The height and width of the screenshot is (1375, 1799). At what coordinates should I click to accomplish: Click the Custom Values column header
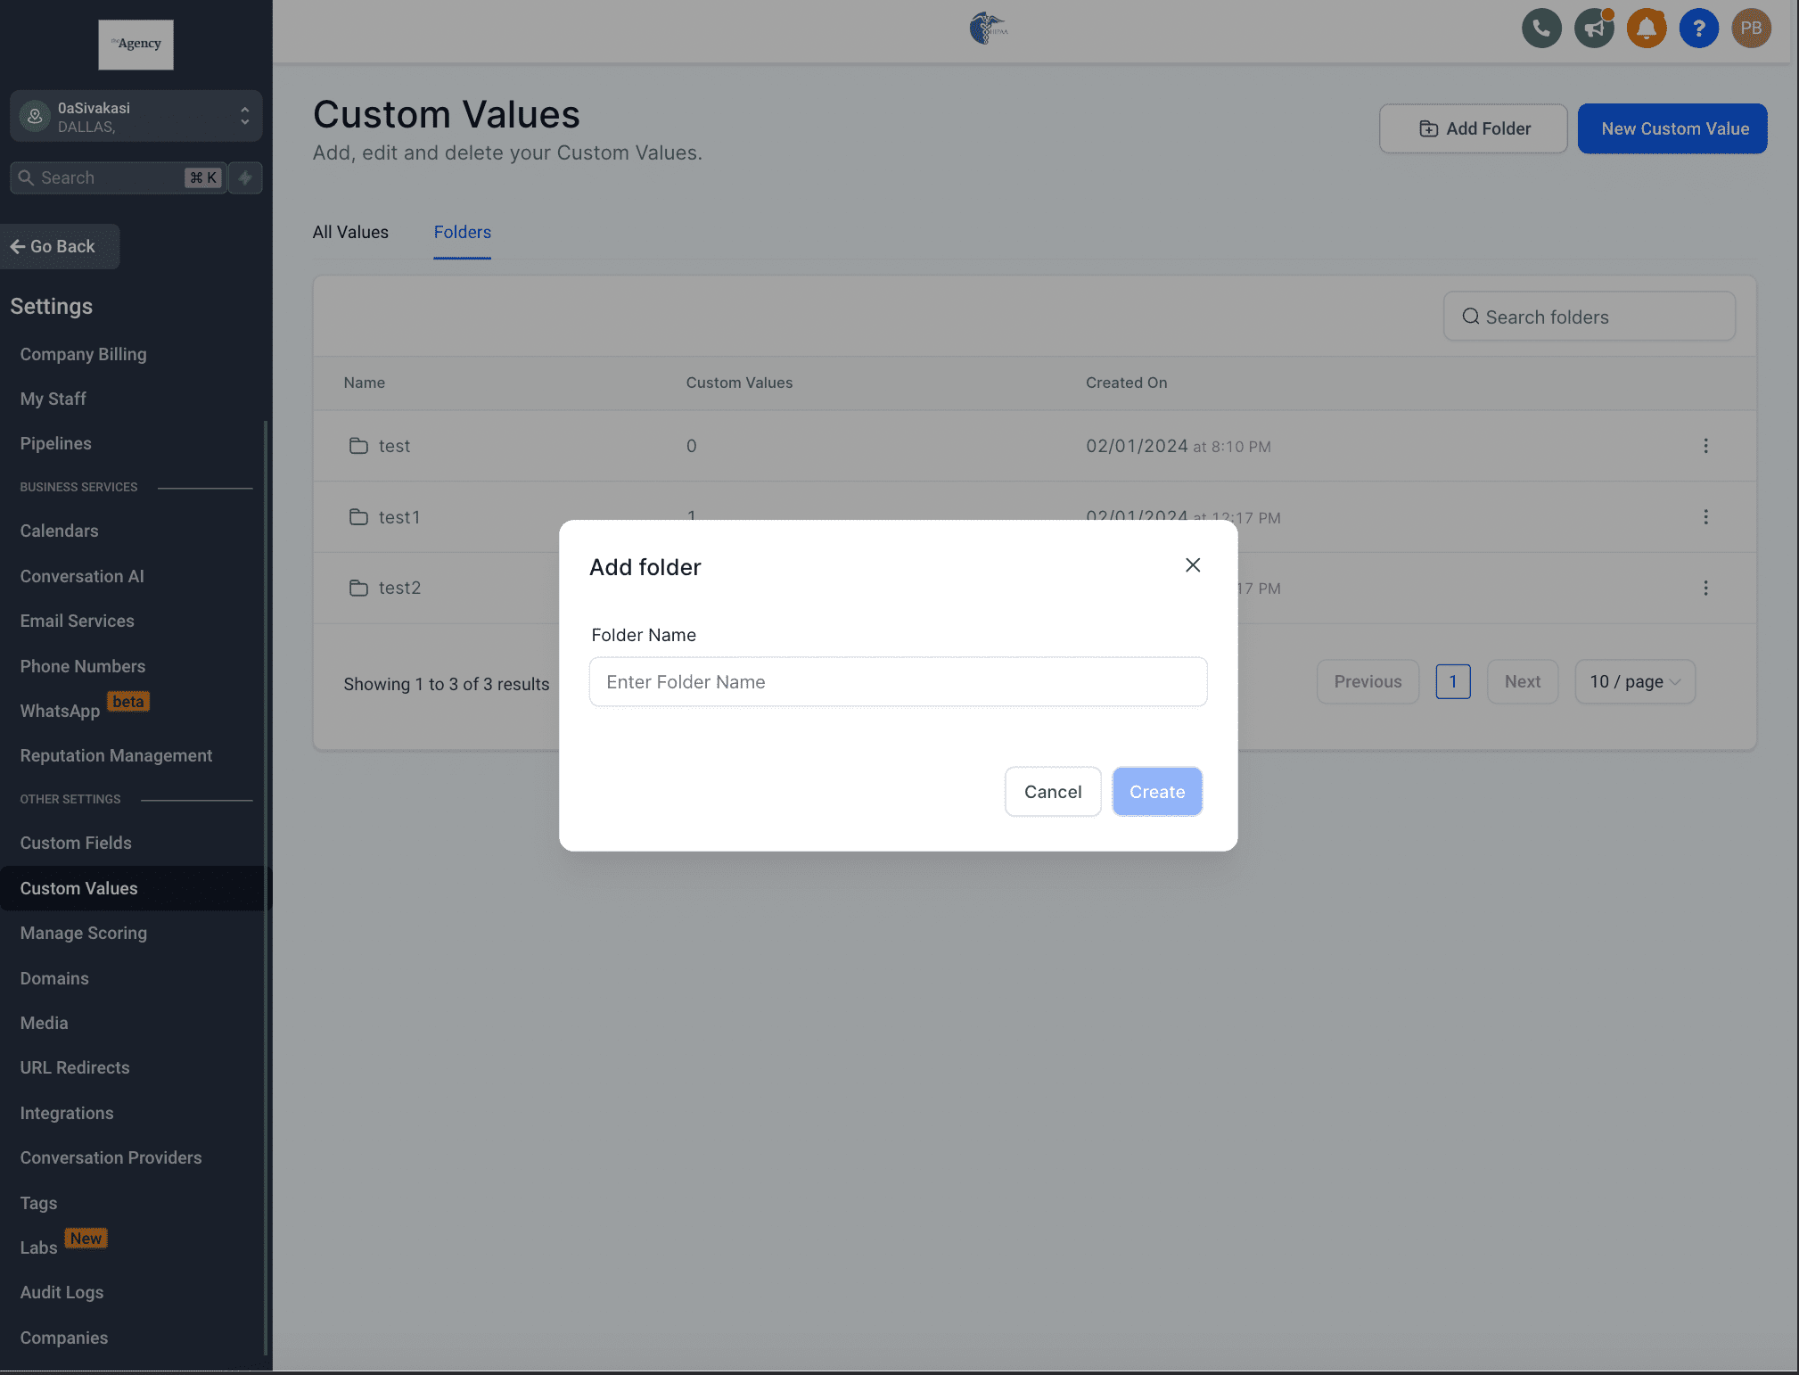click(x=739, y=383)
